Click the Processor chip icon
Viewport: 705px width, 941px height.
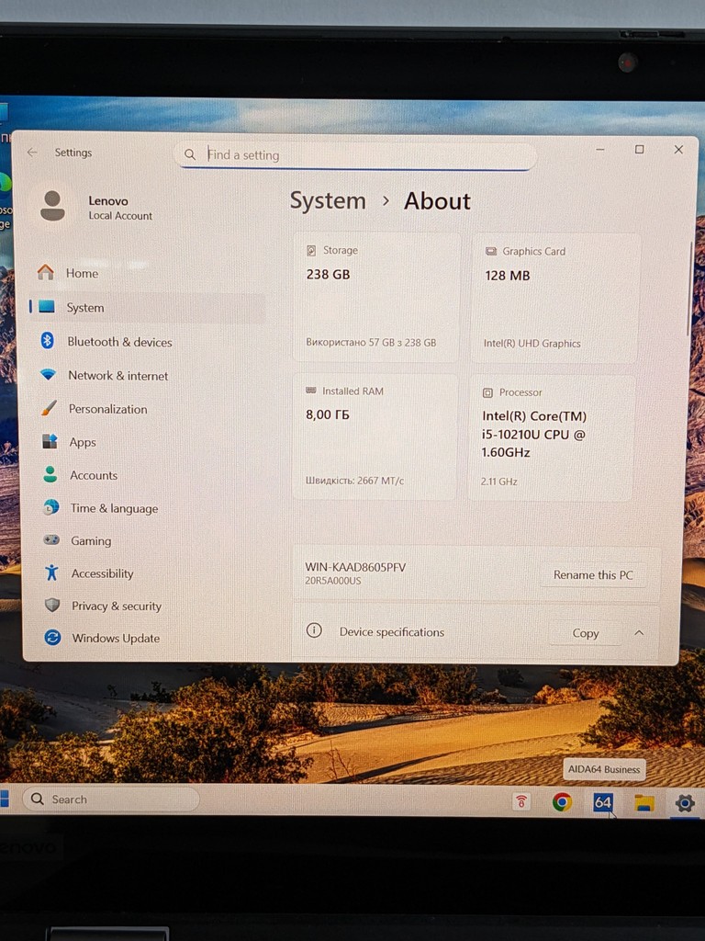click(487, 392)
